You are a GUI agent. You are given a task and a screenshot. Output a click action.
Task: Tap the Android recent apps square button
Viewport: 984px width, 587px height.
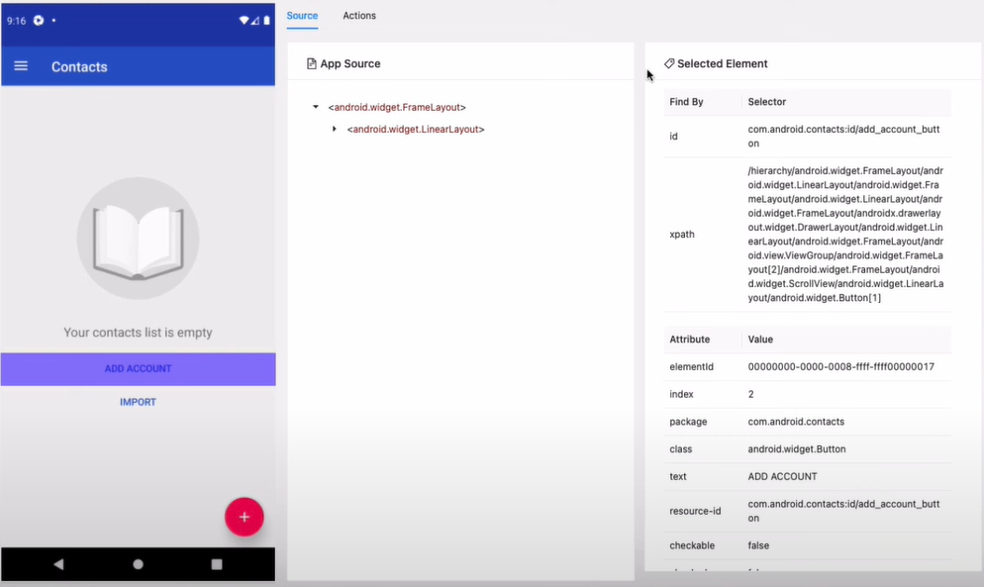click(x=217, y=564)
